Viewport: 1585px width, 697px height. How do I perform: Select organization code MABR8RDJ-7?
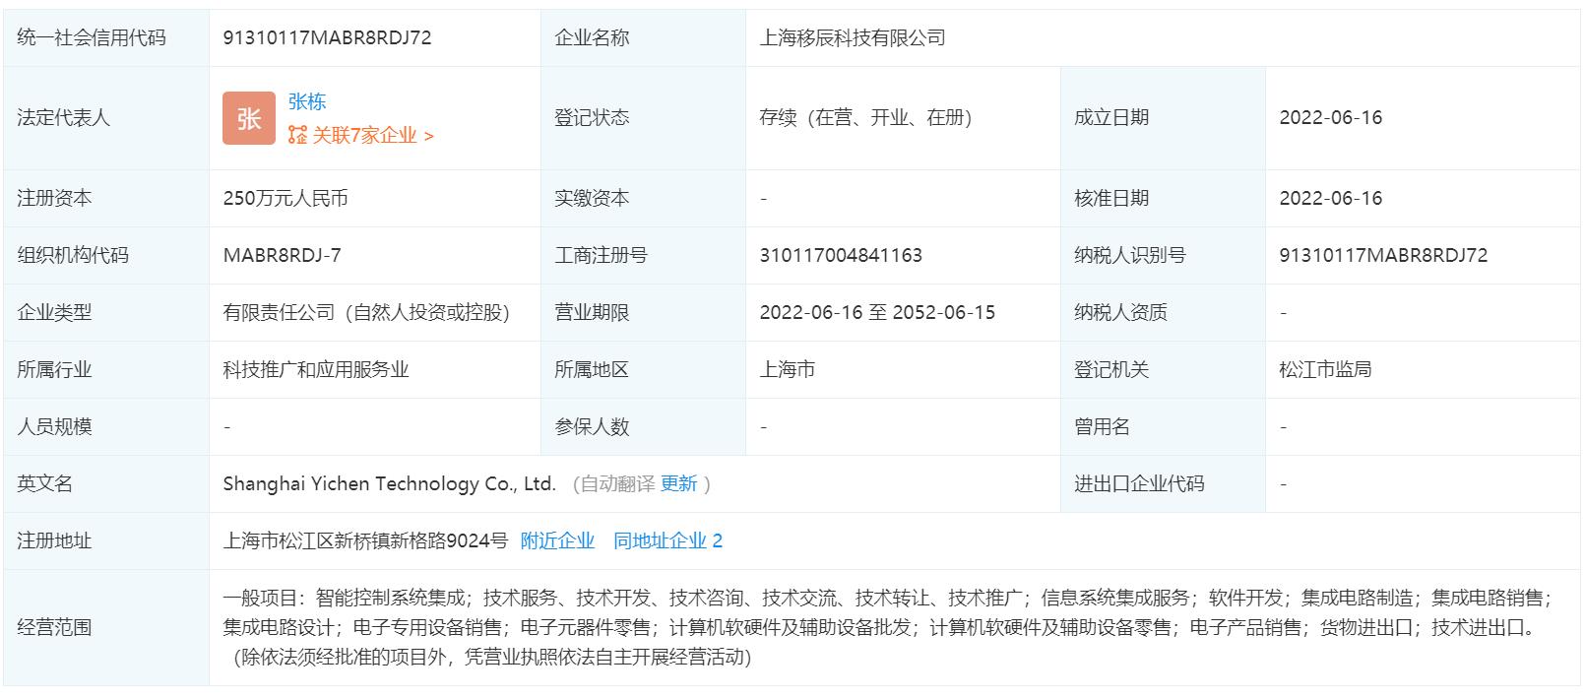tap(283, 255)
